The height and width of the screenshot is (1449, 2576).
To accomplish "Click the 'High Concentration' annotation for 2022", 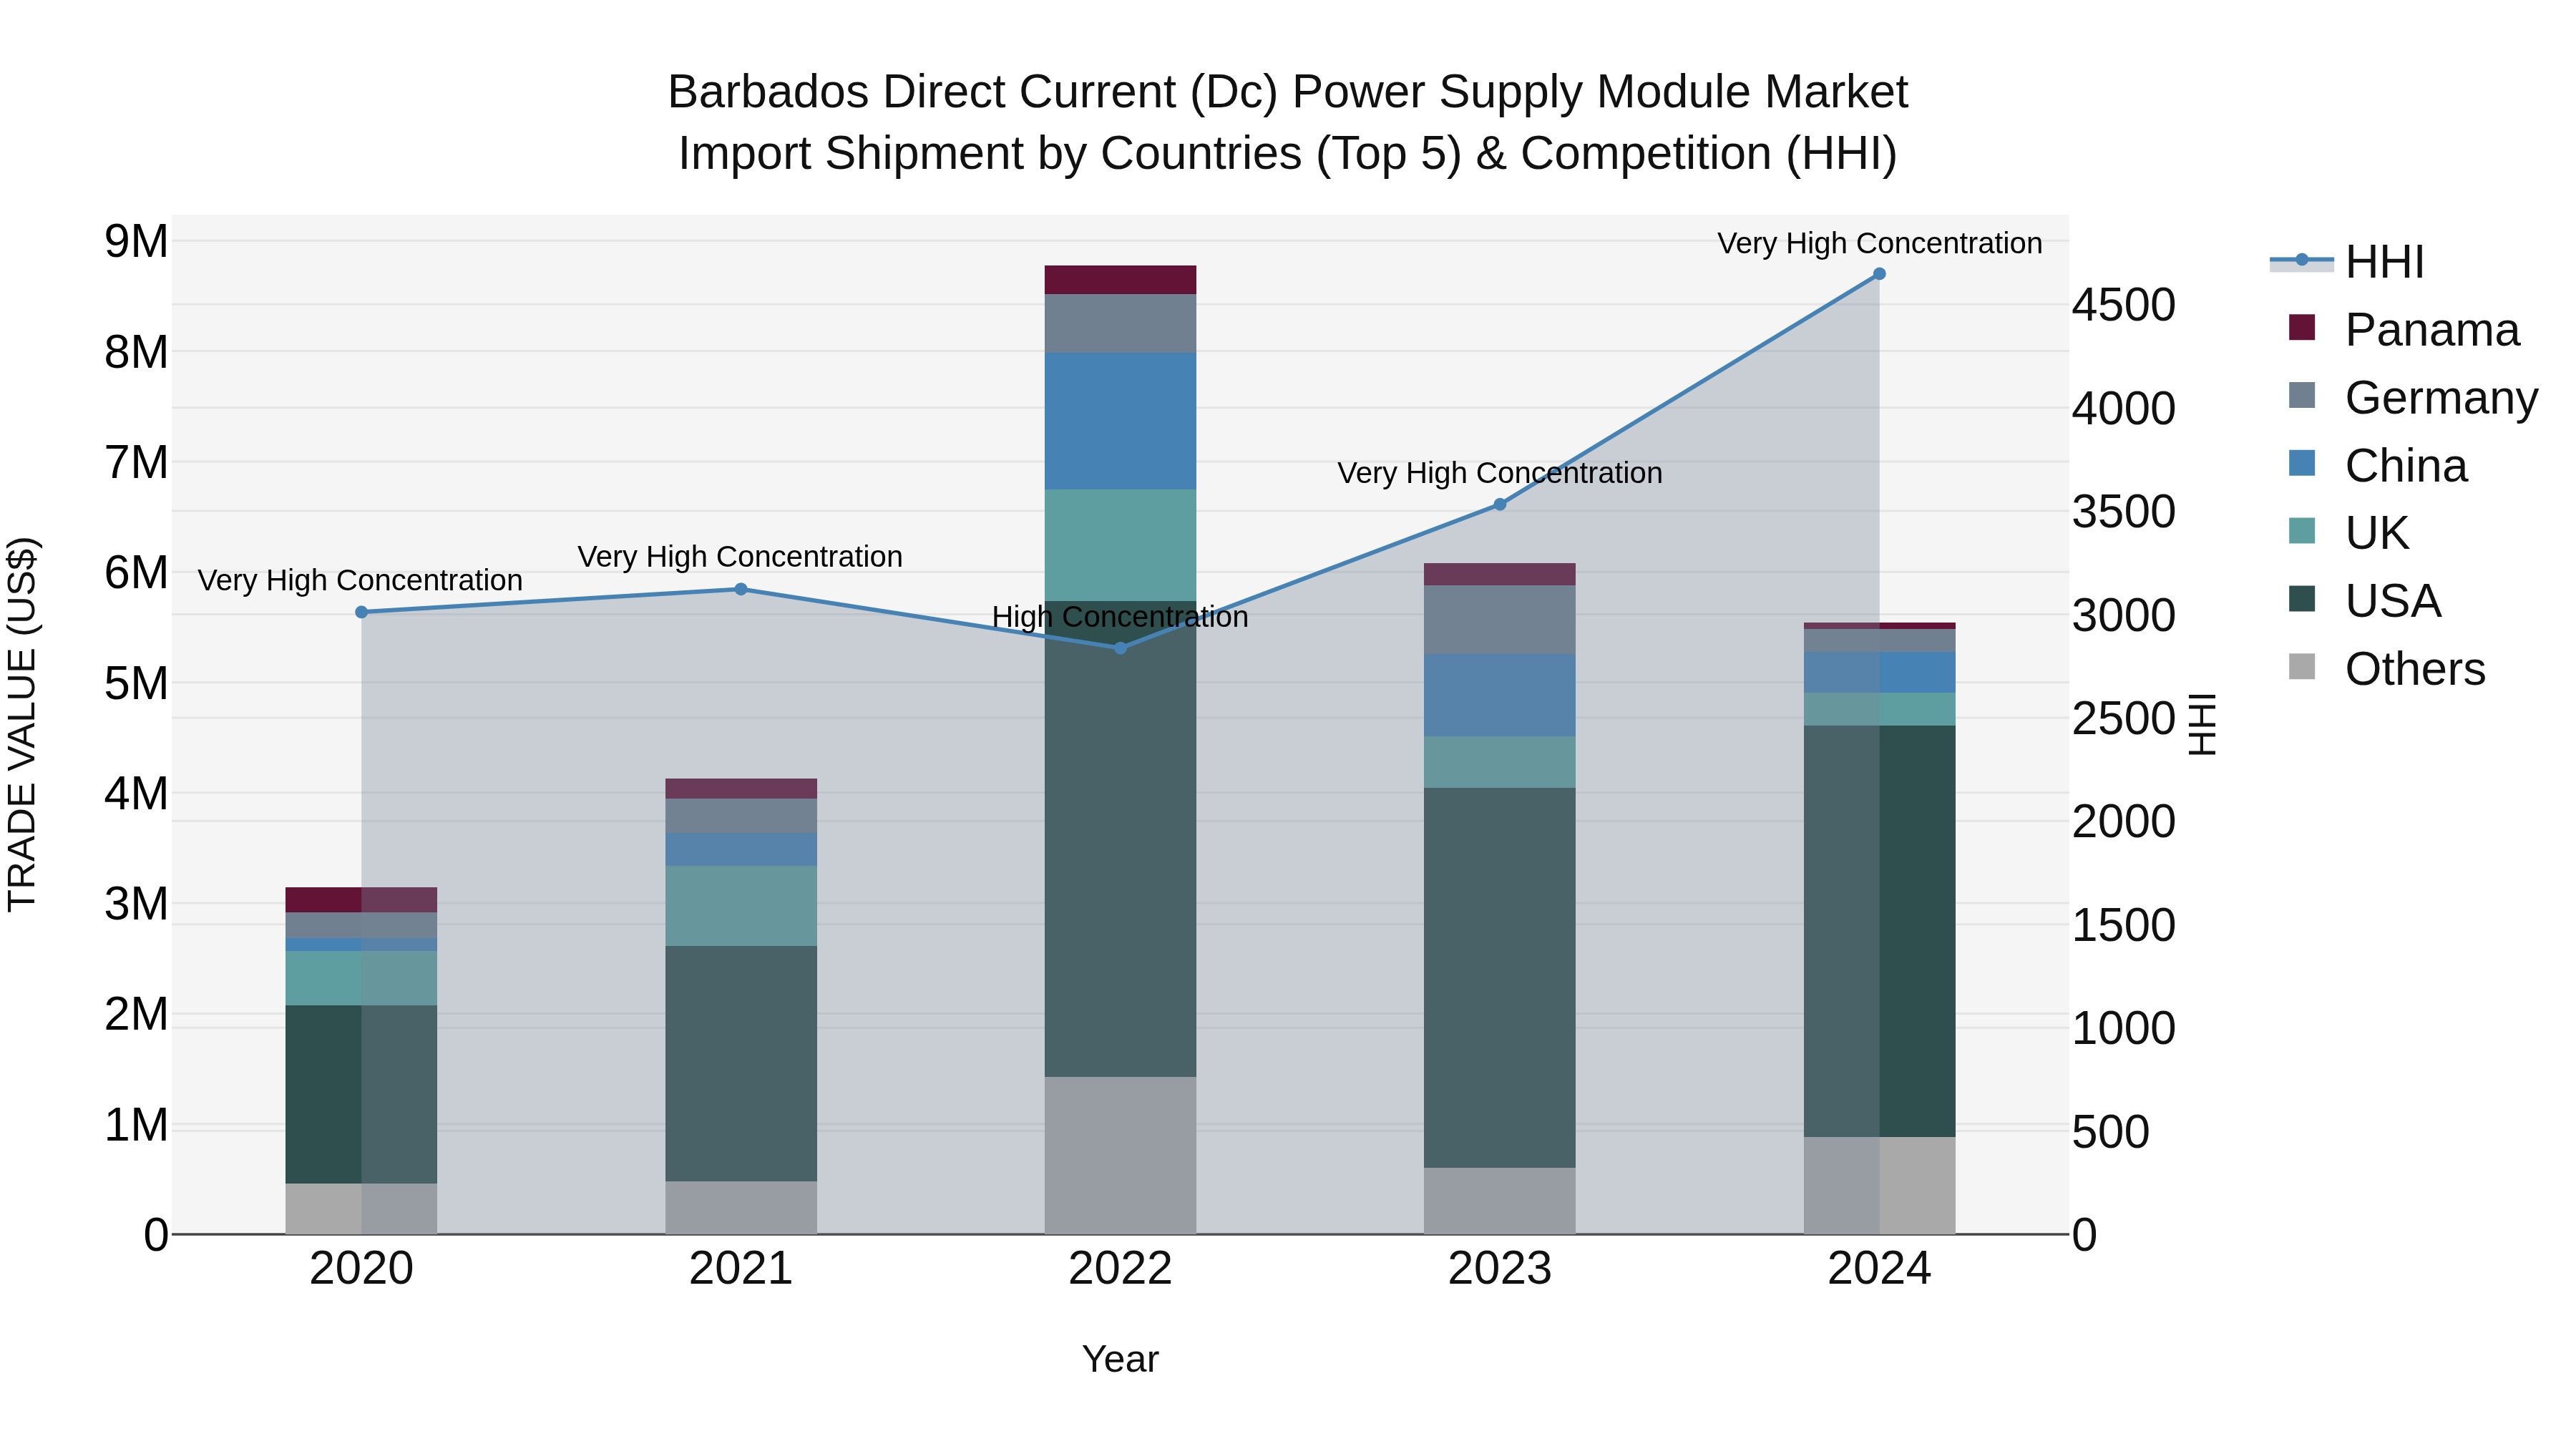I will [1120, 617].
